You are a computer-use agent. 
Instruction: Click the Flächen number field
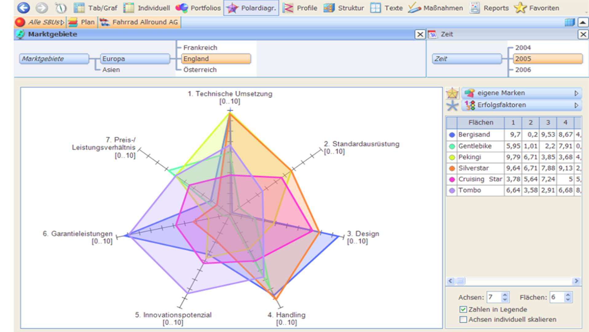557,297
